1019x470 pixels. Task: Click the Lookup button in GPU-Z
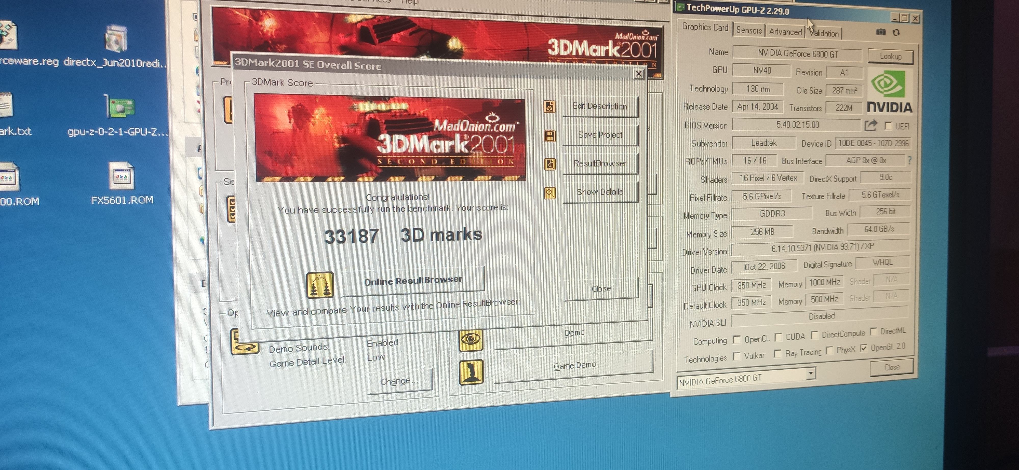890,57
